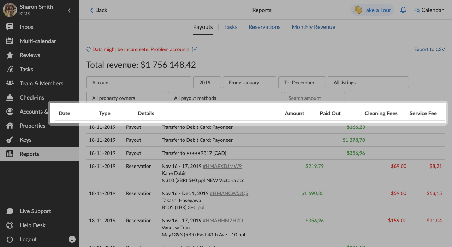Open the Properties section
The image size is (452, 247).
(x=32, y=126)
